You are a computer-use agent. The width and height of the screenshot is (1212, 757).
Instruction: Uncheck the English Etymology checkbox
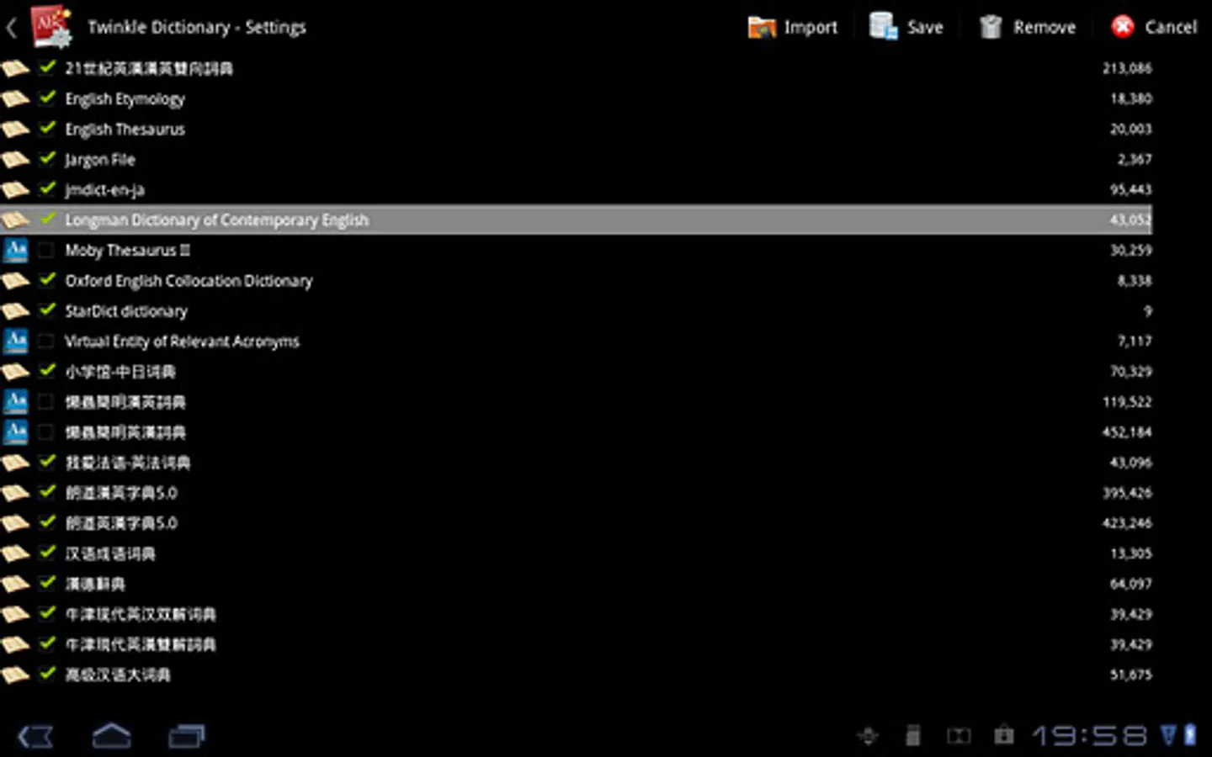coord(47,98)
